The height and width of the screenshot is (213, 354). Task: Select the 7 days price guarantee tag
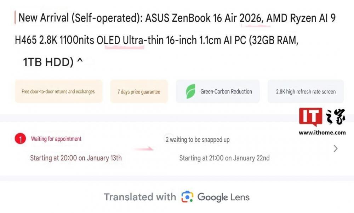pos(139,92)
